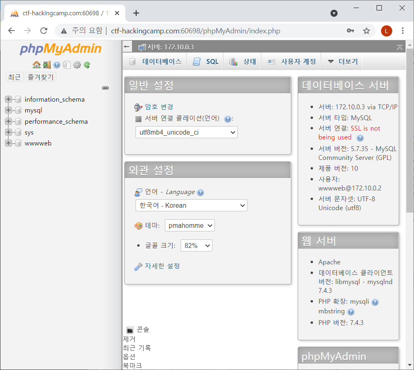Open MySQL documentation page icon in sidebar
414x370 pixels.
click(x=66, y=65)
